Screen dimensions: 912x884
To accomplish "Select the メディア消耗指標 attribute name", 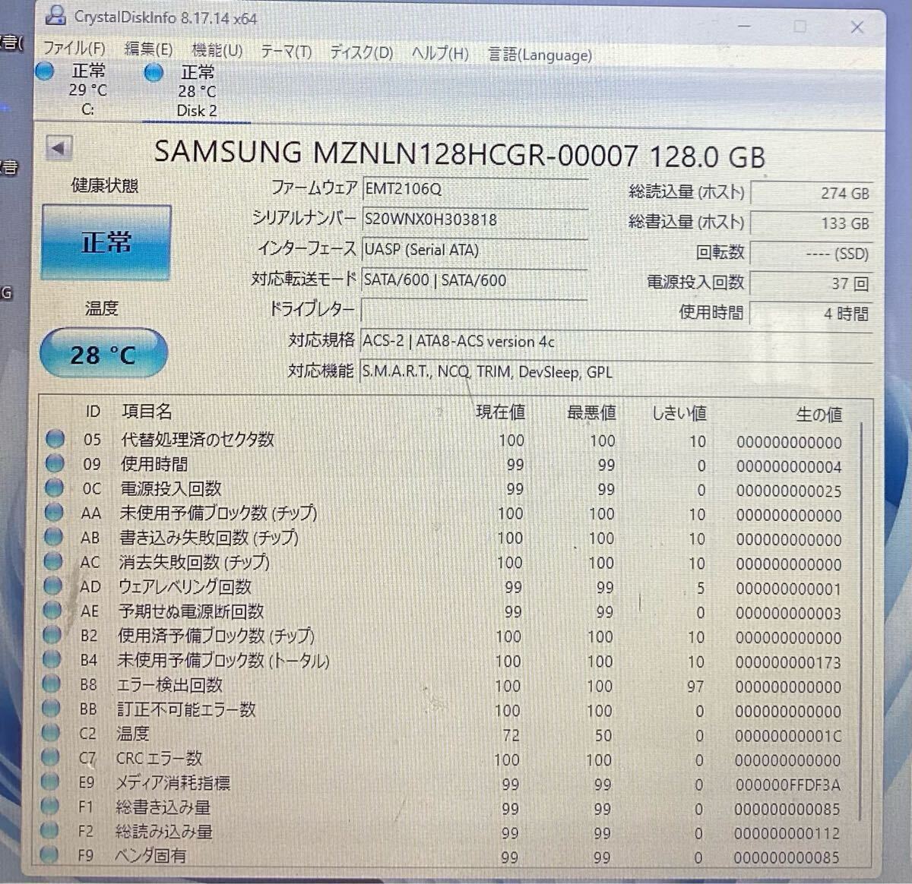I will (173, 782).
